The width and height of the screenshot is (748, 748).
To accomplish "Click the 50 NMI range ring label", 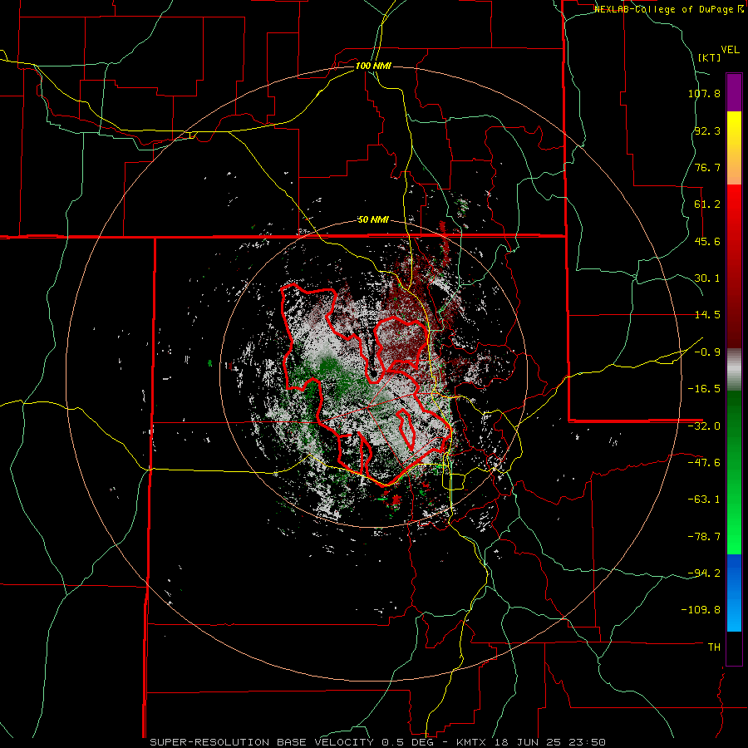I will pos(373,220).
